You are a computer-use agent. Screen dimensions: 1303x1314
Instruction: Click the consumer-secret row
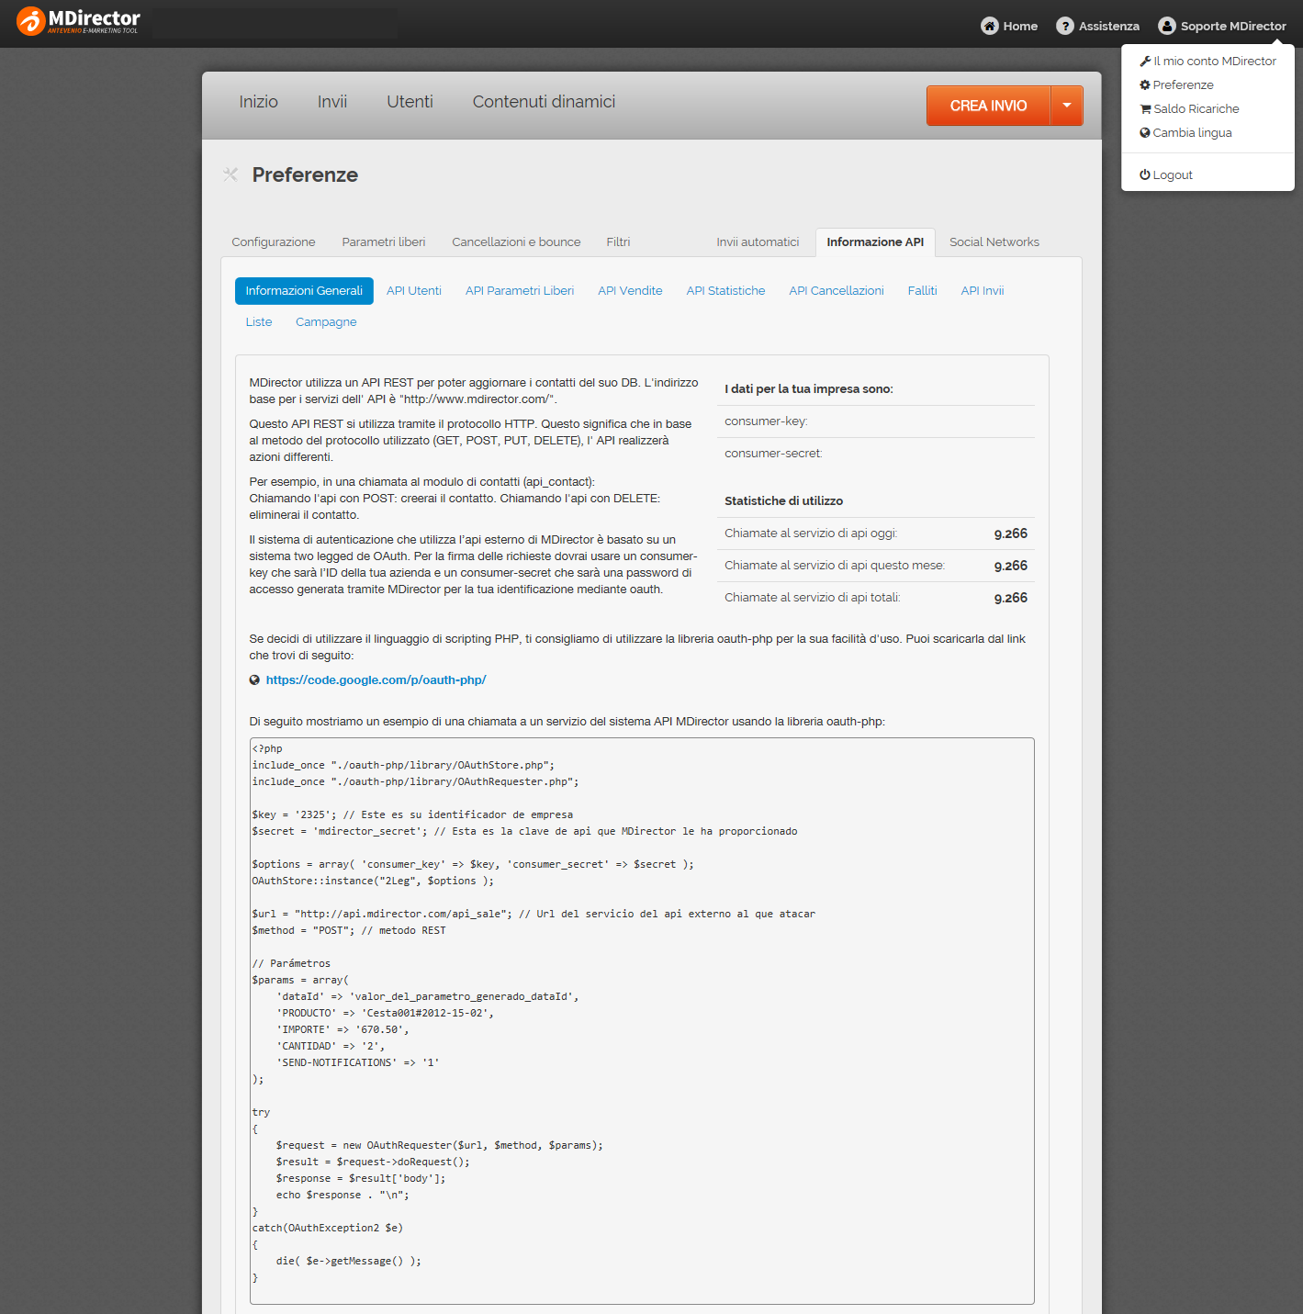[876, 454]
